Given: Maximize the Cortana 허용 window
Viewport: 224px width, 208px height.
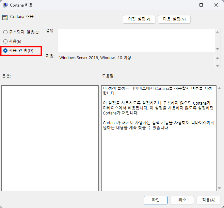Looking at the screenshot, I should [x=201, y=5].
